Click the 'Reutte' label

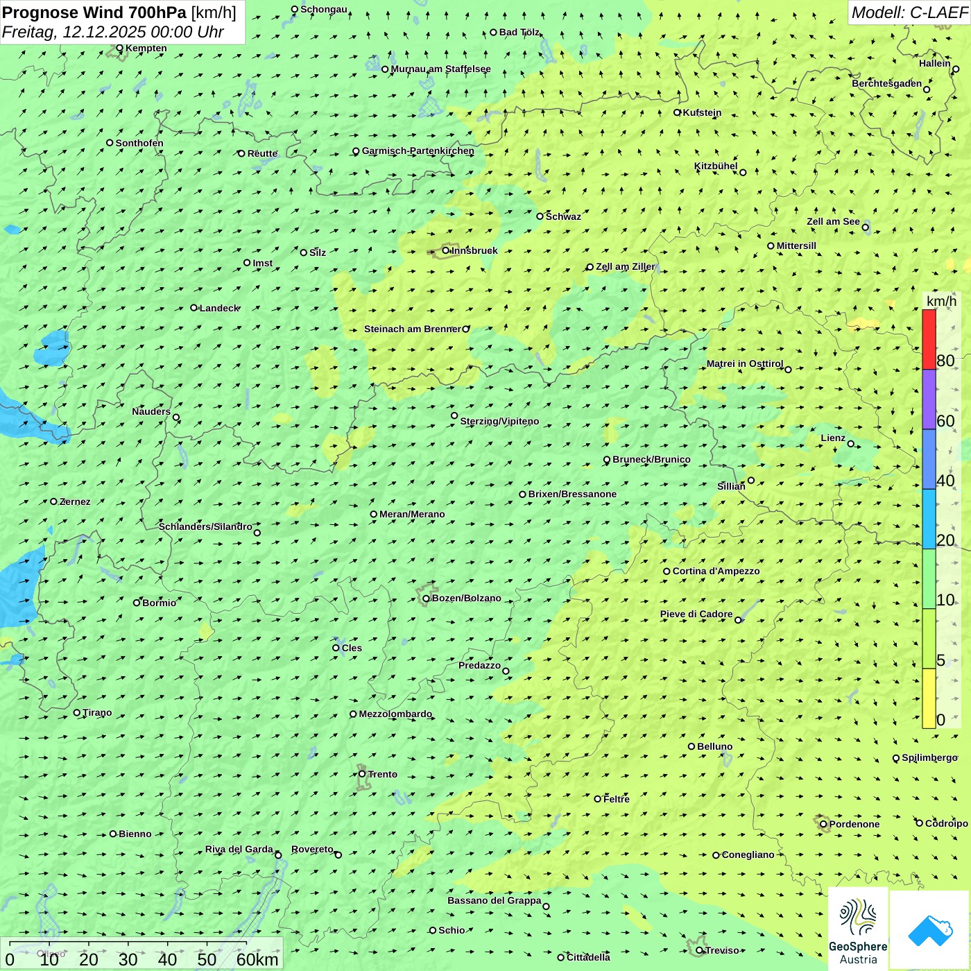pyautogui.click(x=263, y=153)
